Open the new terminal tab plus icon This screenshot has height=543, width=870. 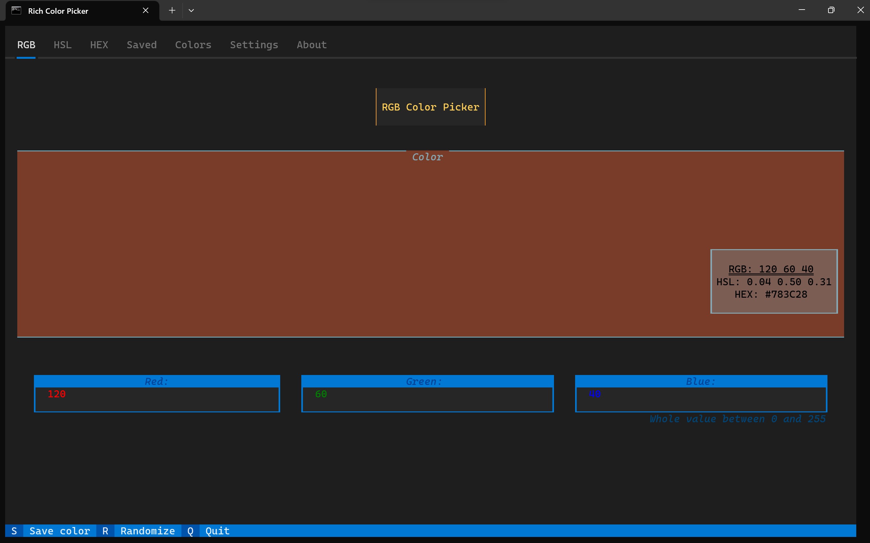172,11
